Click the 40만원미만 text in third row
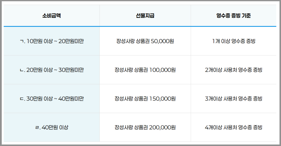This screenshot has width=281, height=146. [71, 99]
